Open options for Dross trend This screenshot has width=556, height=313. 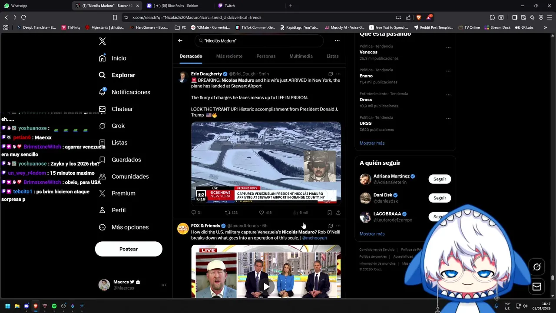tap(448, 95)
